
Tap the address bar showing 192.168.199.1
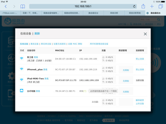coord(83,6)
